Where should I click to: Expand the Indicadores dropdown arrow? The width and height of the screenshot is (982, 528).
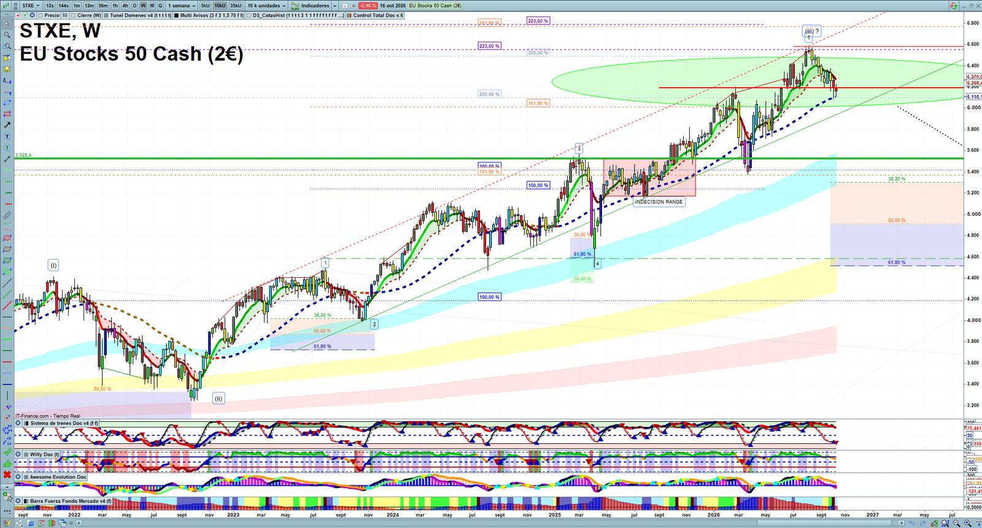point(334,6)
